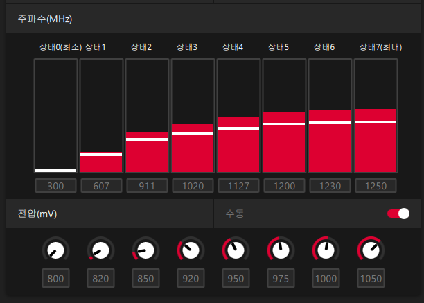Screen dimensions: 424x303
Task: Click the 주파수(MHz) section header
Action: 213,19
